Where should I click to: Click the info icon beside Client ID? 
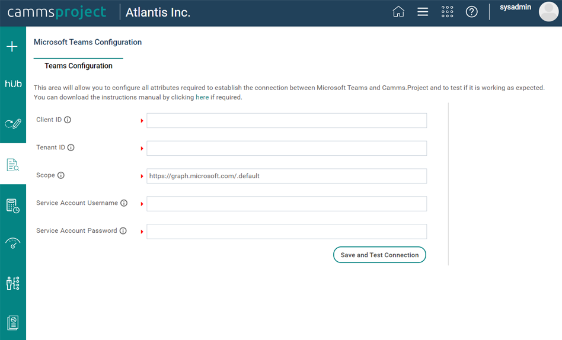(68, 120)
